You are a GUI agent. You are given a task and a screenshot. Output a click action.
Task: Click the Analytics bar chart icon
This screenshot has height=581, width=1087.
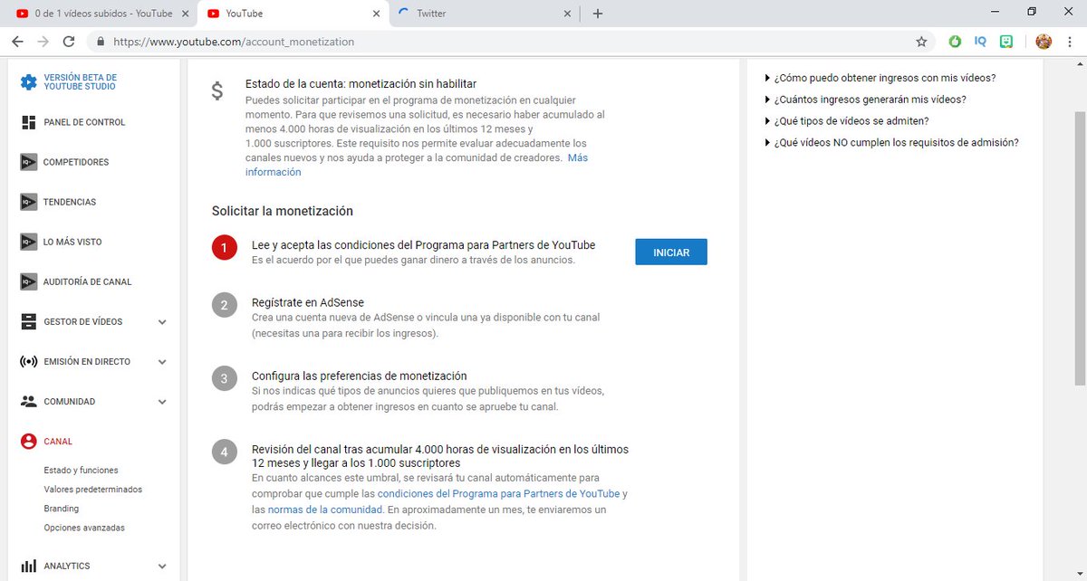click(28, 566)
